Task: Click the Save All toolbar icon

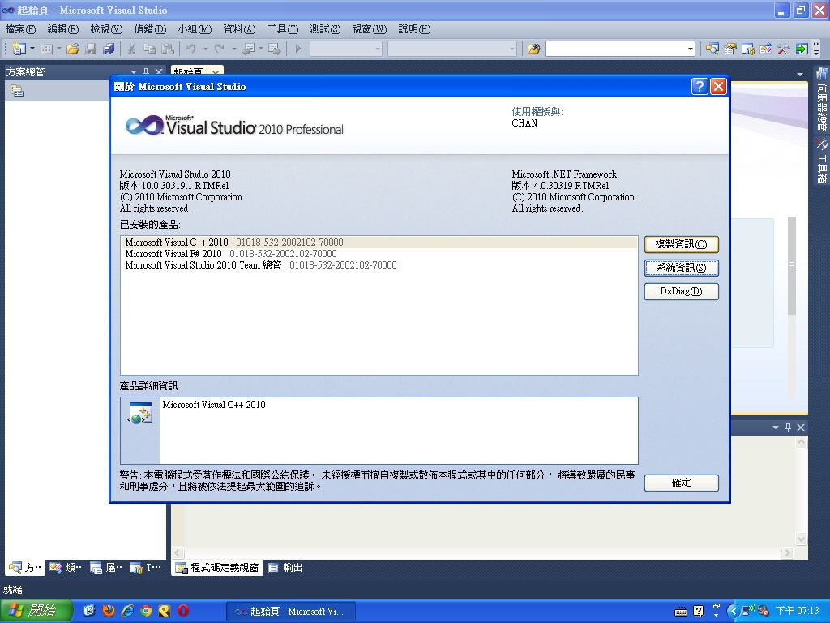Action: tap(109, 49)
